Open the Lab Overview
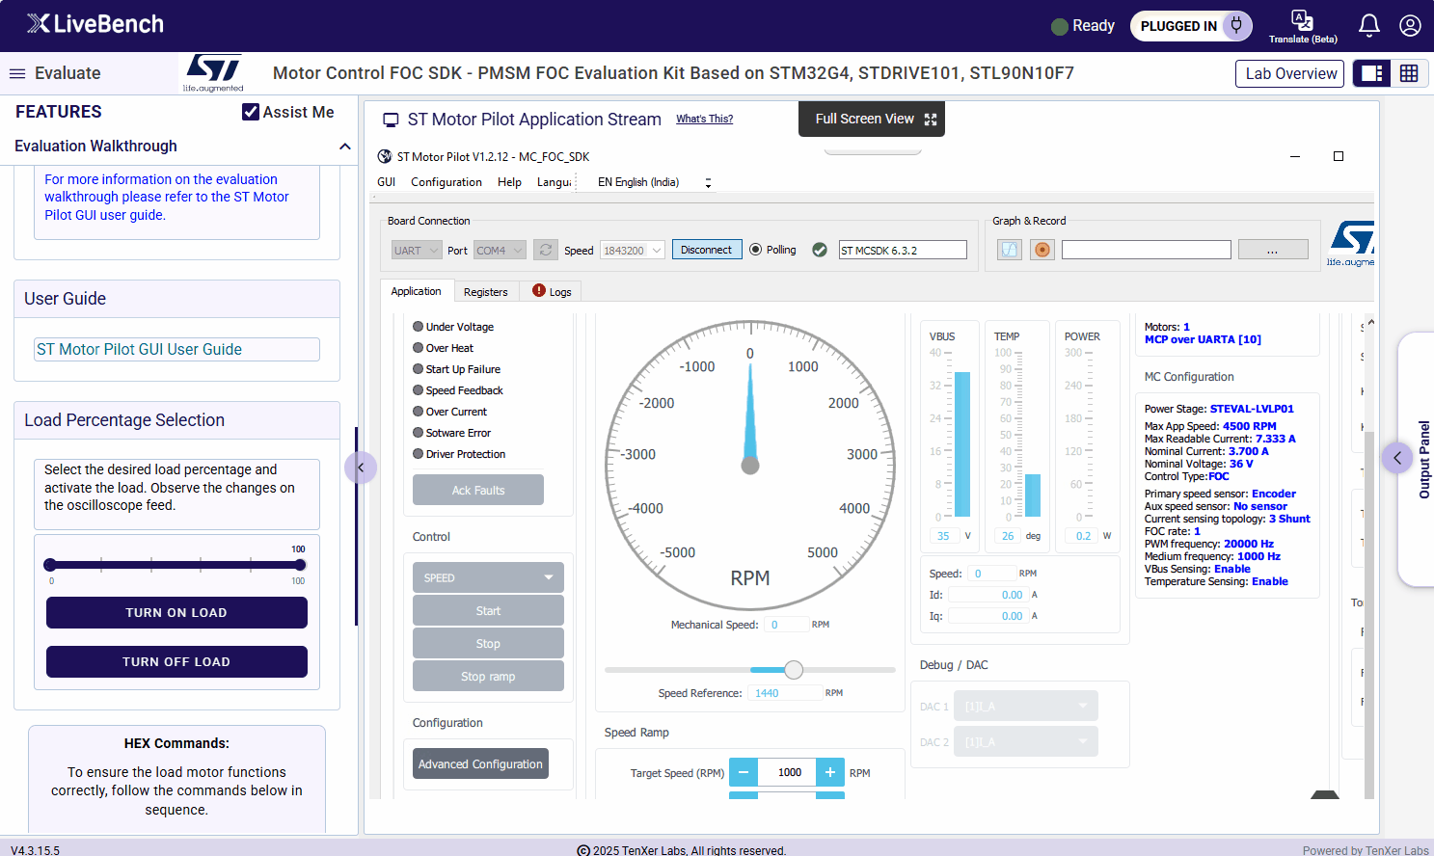Image resolution: width=1434 pixels, height=856 pixels. tap(1290, 73)
